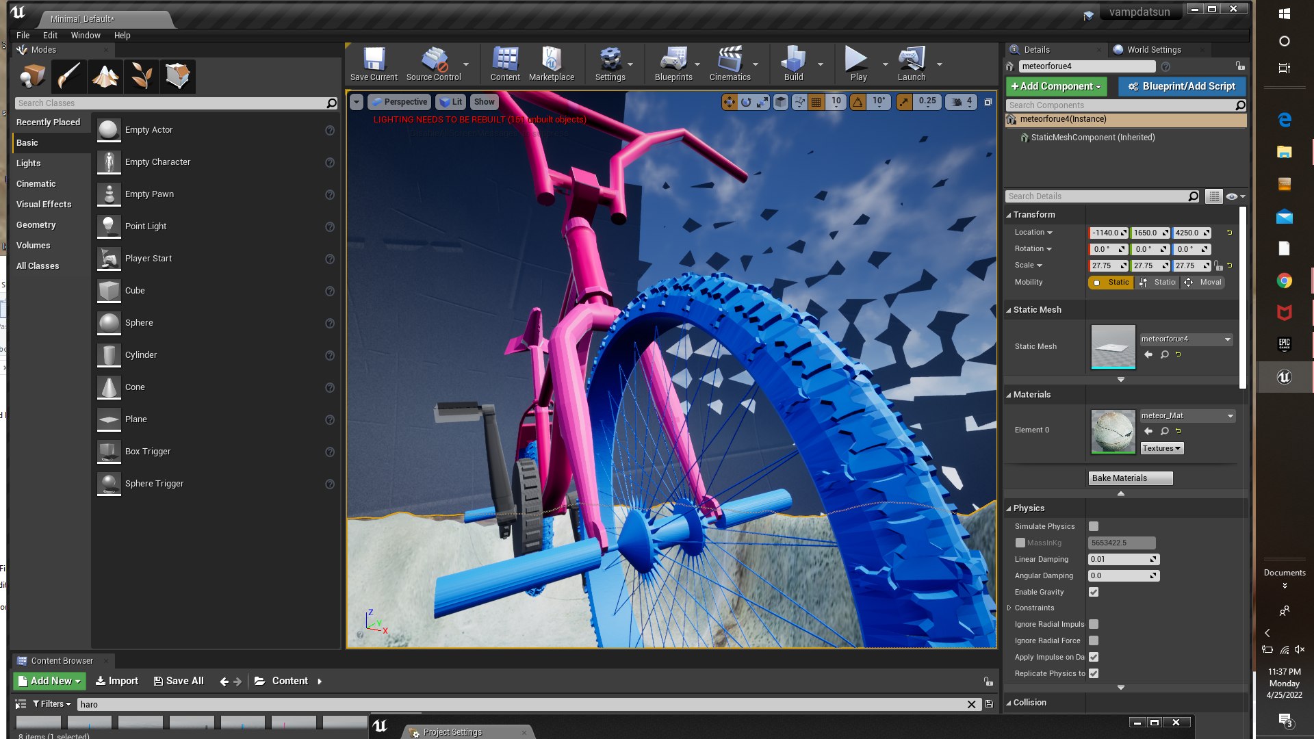Screen dimensions: 1314x739
Task: Click the Launch toolbar icon
Action: (912, 64)
